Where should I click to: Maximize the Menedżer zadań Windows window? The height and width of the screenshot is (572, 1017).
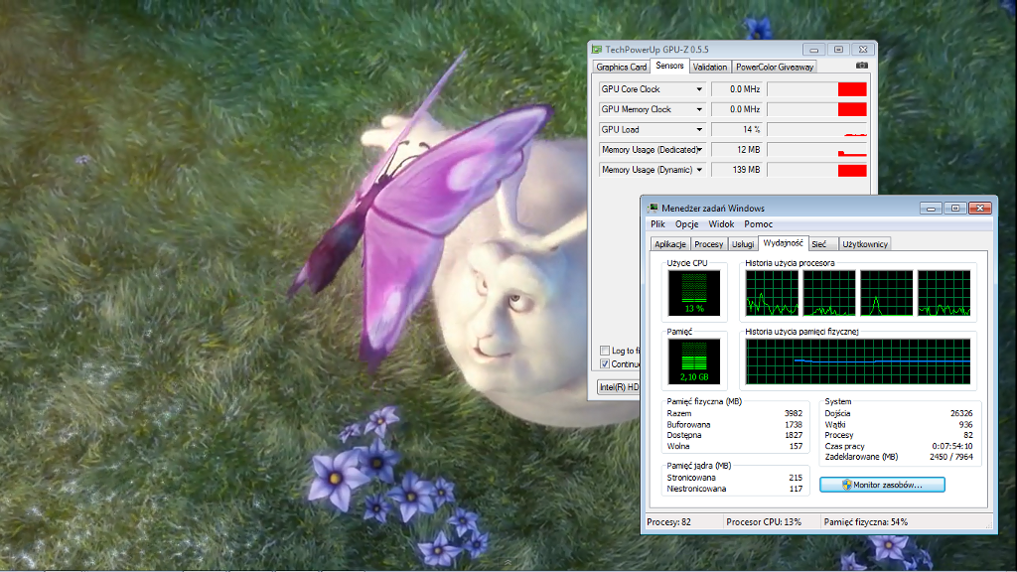coord(955,209)
